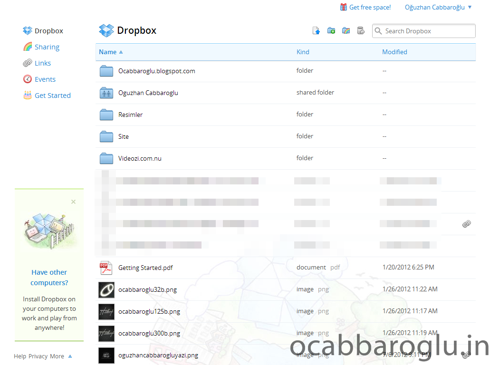The height and width of the screenshot is (365, 499).
Task: Click the Privacy footer link
Action: pyautogui.click(x=38, y=356)
